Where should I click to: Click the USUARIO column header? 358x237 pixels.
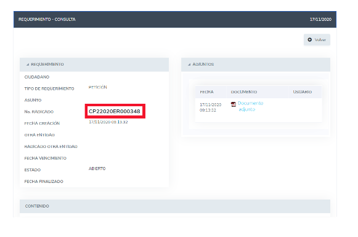[303, 92]
